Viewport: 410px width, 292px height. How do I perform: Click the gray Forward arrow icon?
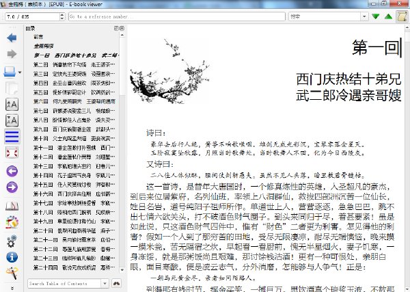click(x=12, y=54)
